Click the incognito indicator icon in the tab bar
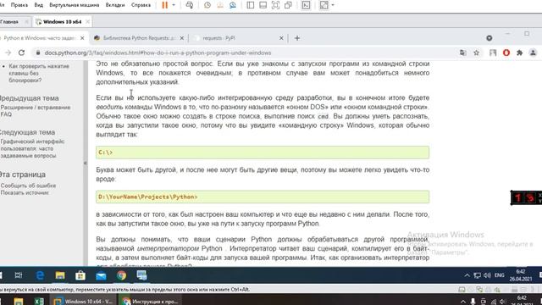This screenshot has width=542, height=305. (x=489, y=38)
